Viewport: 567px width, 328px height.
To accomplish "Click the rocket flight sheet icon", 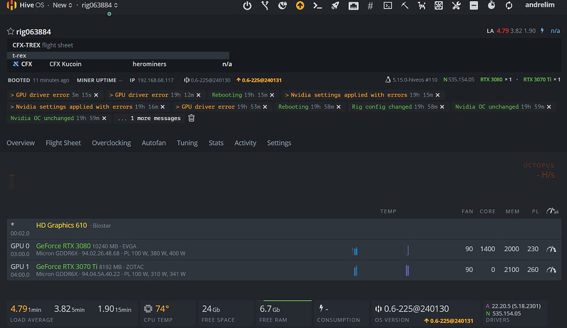I will [335, 6].
